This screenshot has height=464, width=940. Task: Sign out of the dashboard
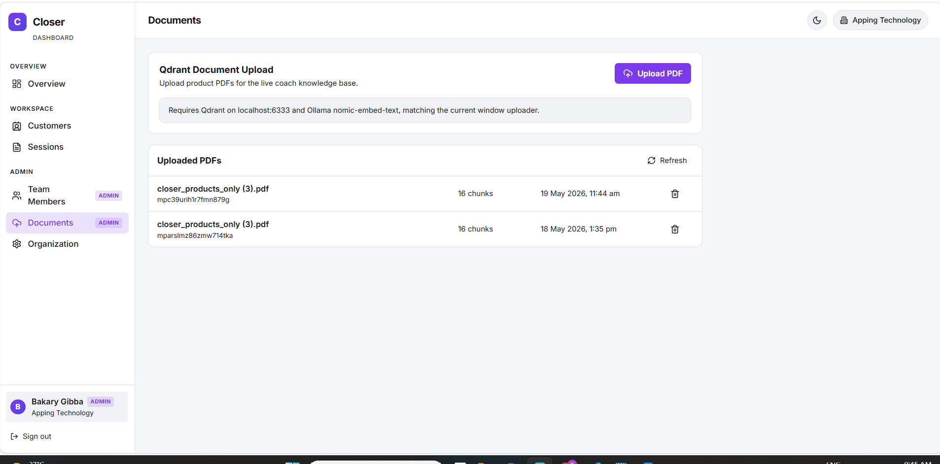31,436
